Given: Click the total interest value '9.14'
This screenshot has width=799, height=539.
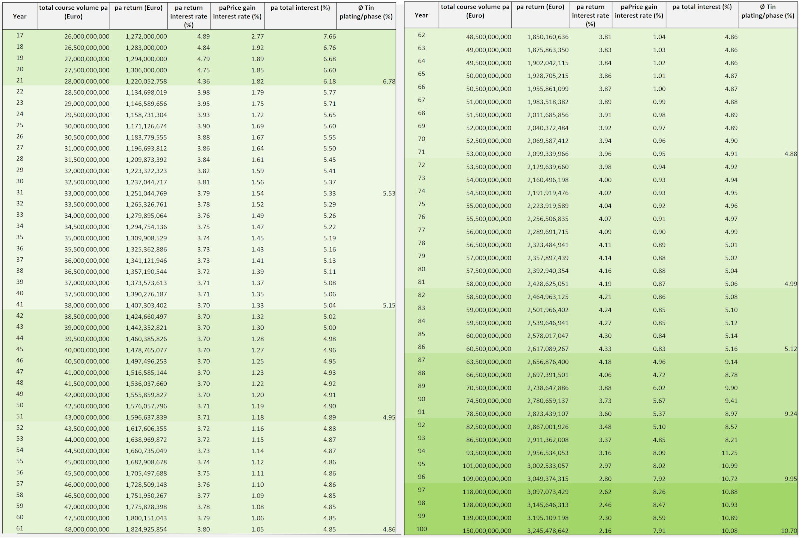Looking at the screenshot, I should point(731,362).
